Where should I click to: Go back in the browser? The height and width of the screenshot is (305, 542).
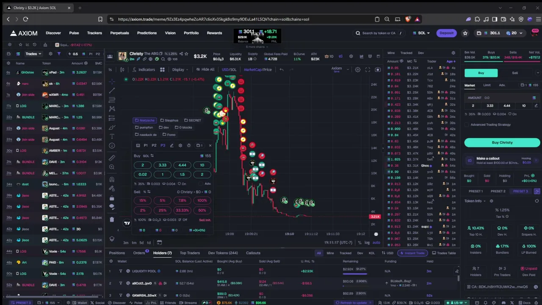click(8, 19)
